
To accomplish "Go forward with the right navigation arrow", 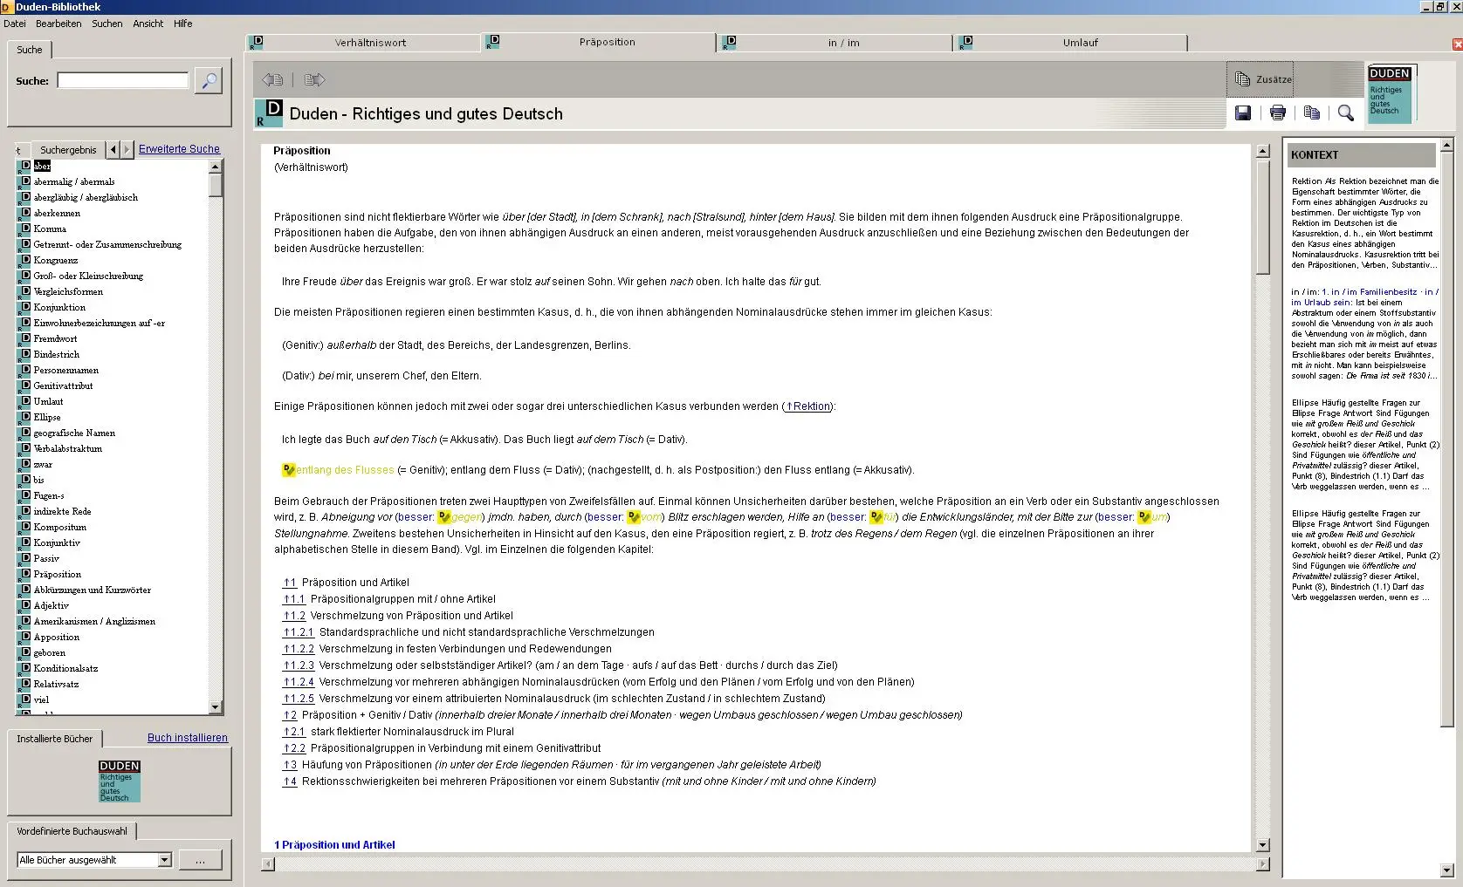I will [314, 79].
